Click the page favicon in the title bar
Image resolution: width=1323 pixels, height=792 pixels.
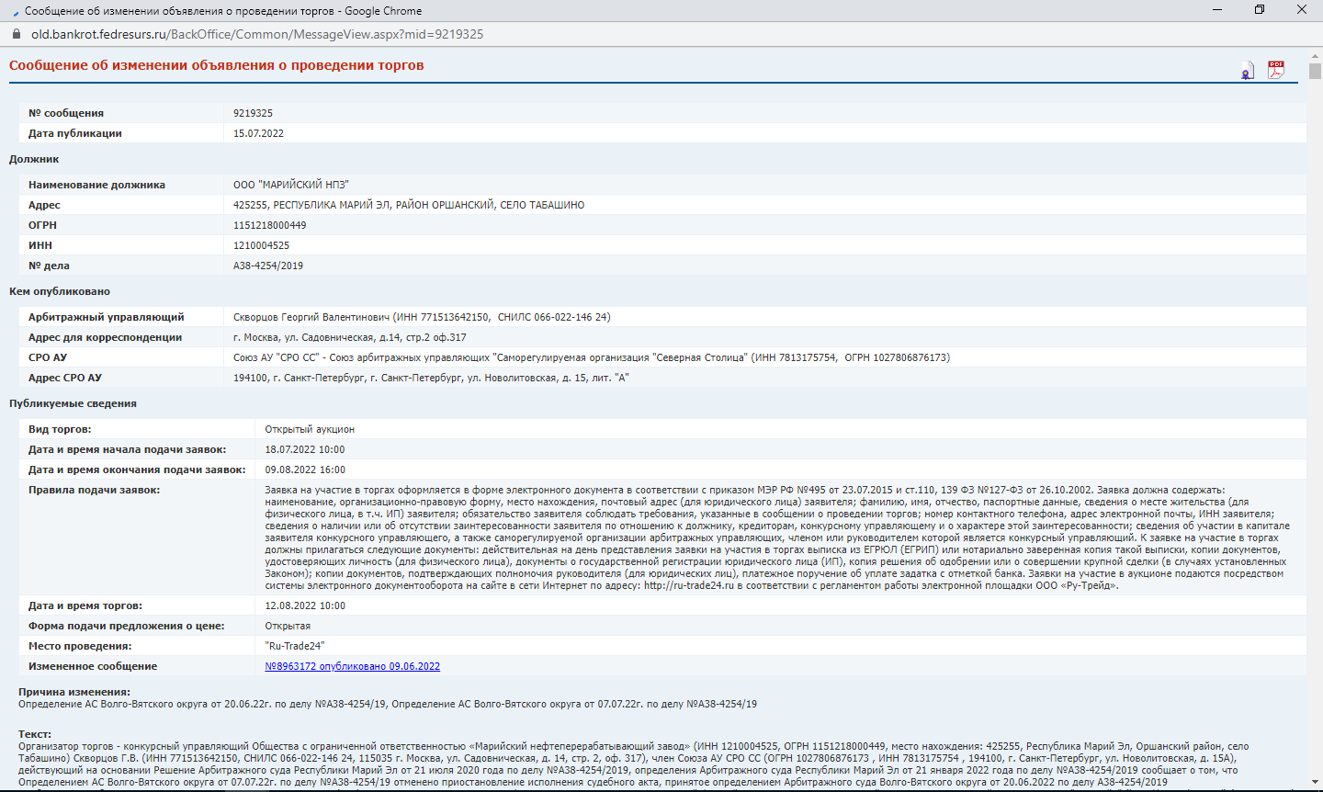tap(15, 11)
